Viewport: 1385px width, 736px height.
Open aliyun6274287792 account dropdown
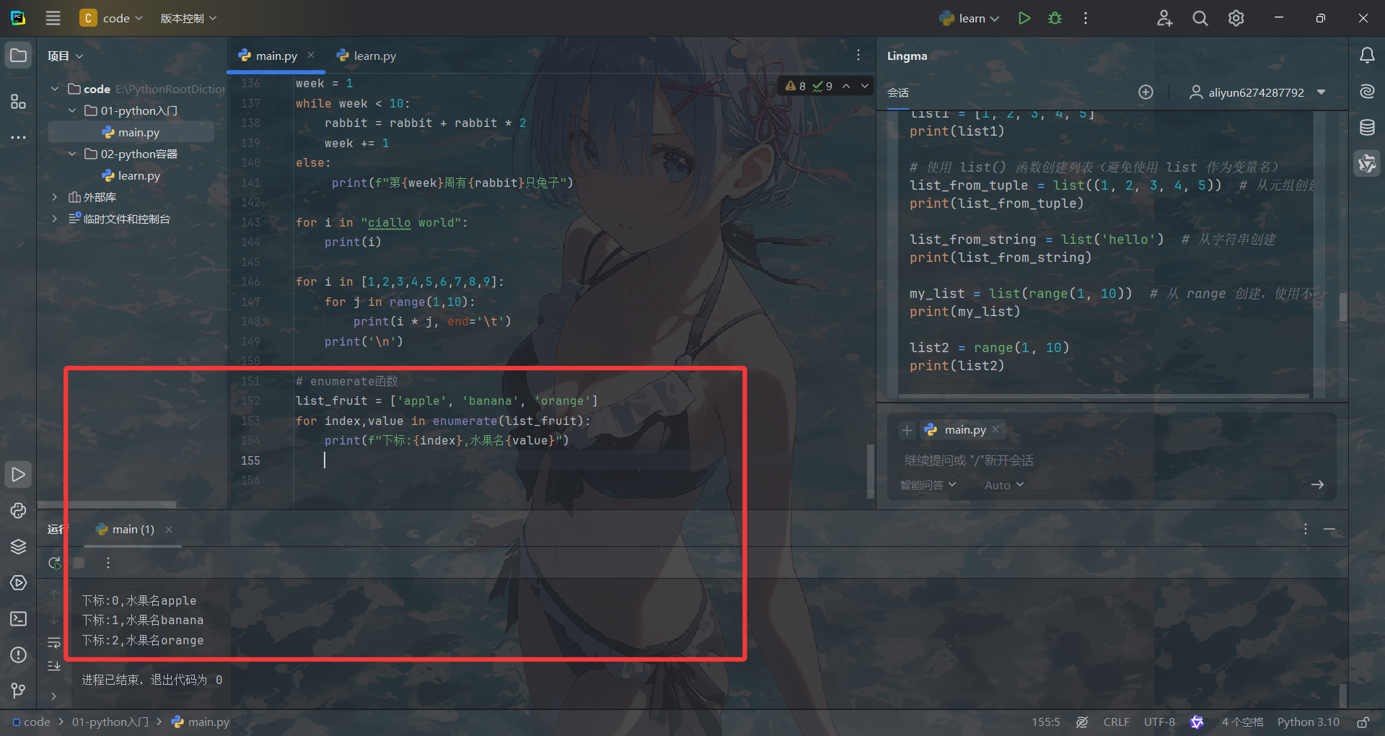pyautogui.click(x=1258, y=92)
